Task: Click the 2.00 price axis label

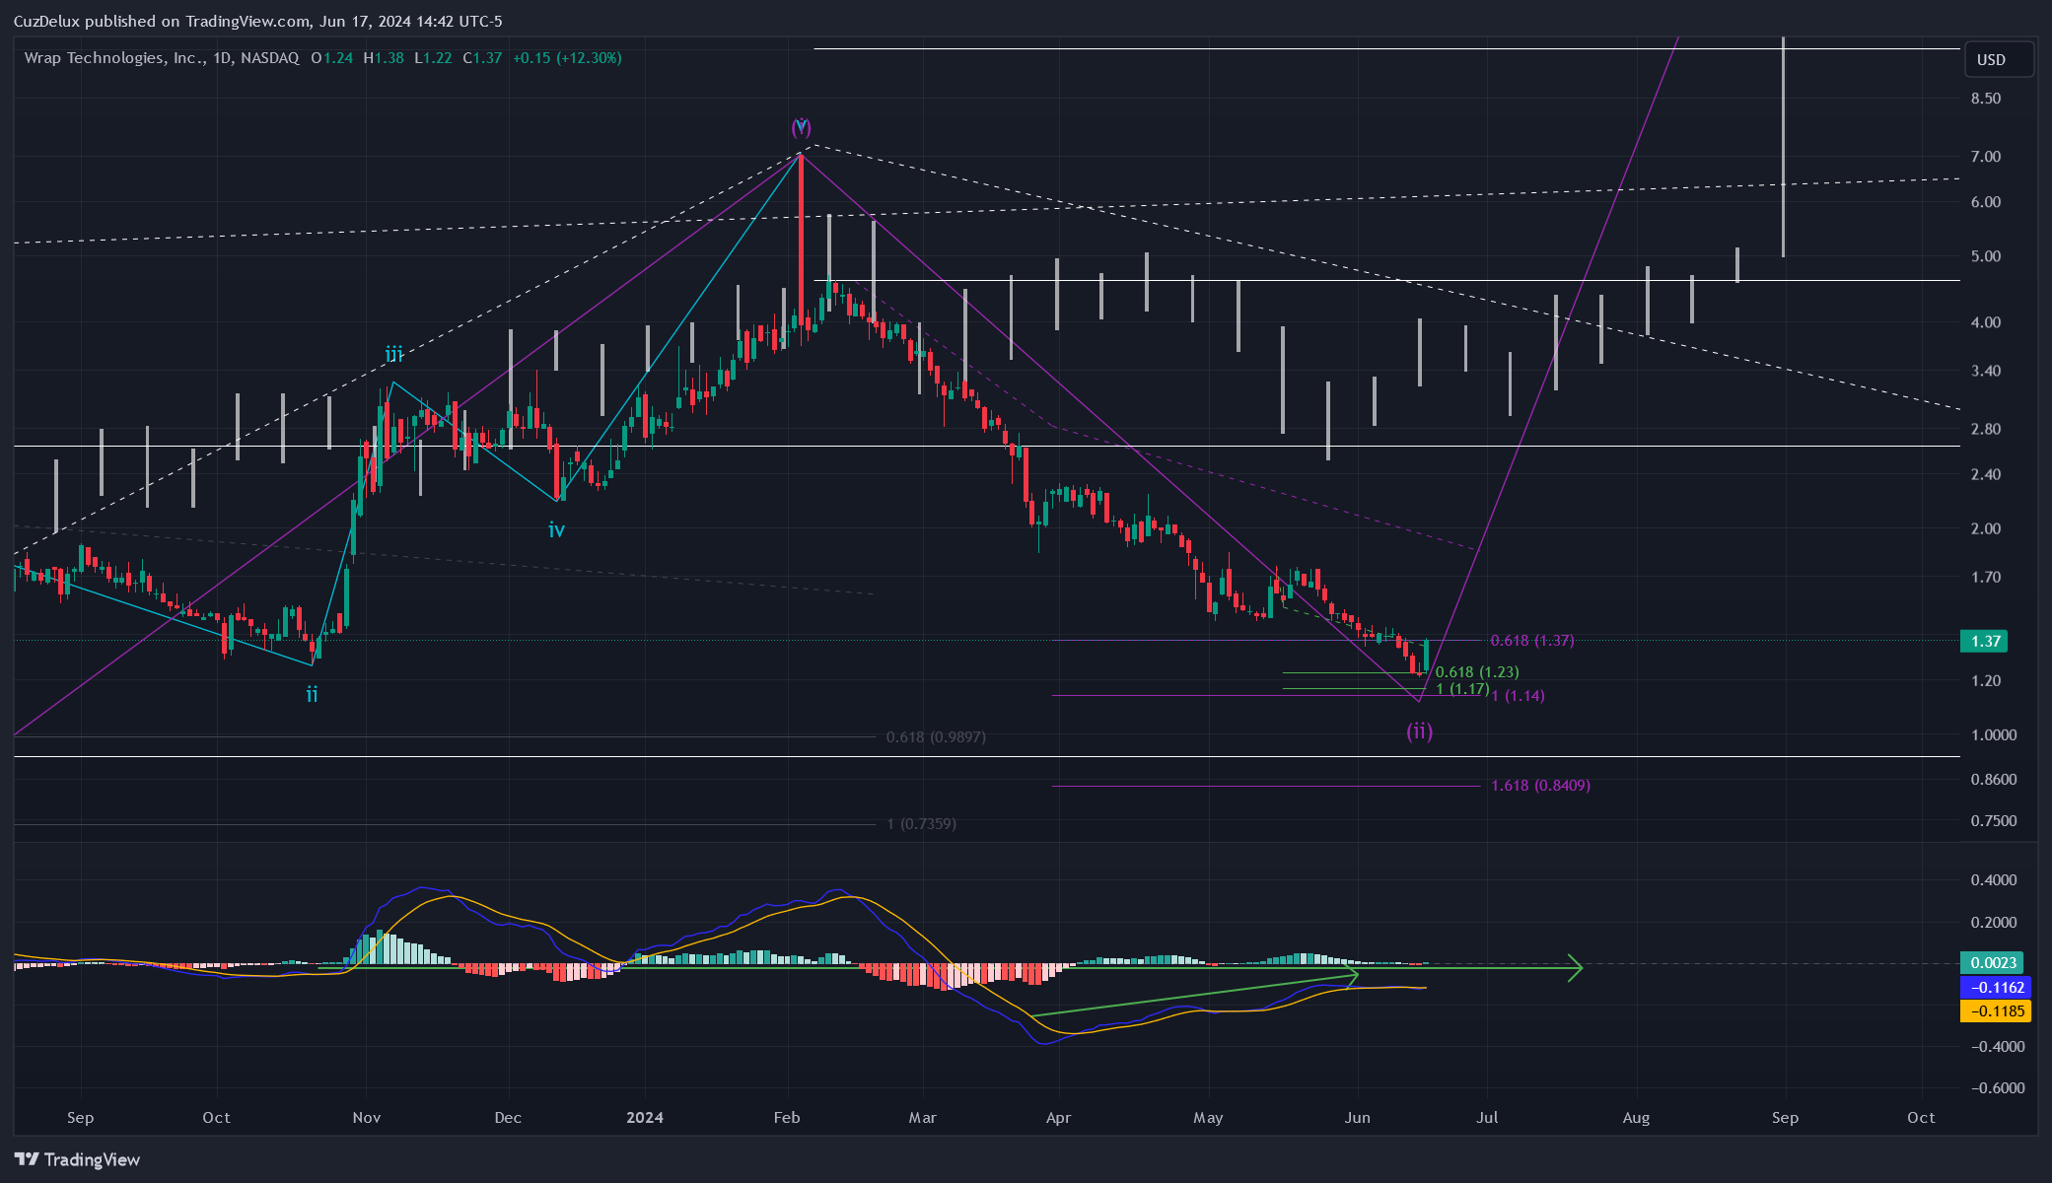Action: tap(1986, 528)
